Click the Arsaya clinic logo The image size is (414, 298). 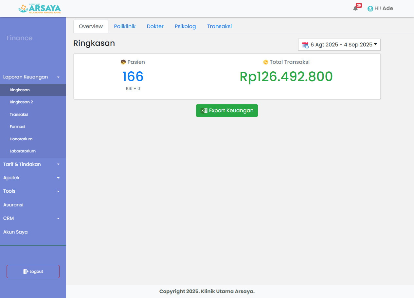40,9
